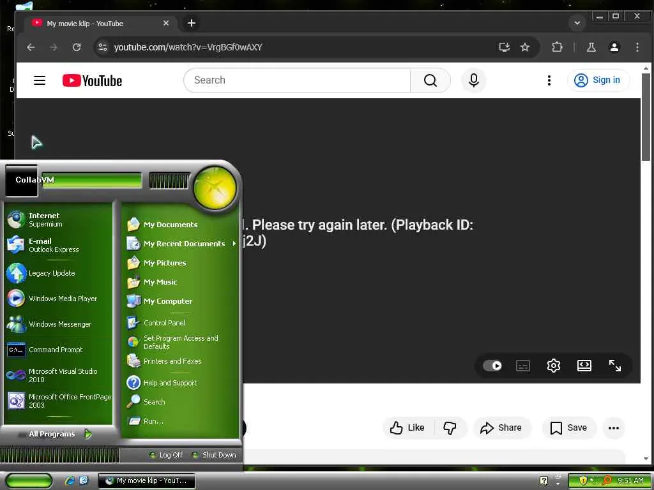Reload the YouTube page

tap(77, 47)
